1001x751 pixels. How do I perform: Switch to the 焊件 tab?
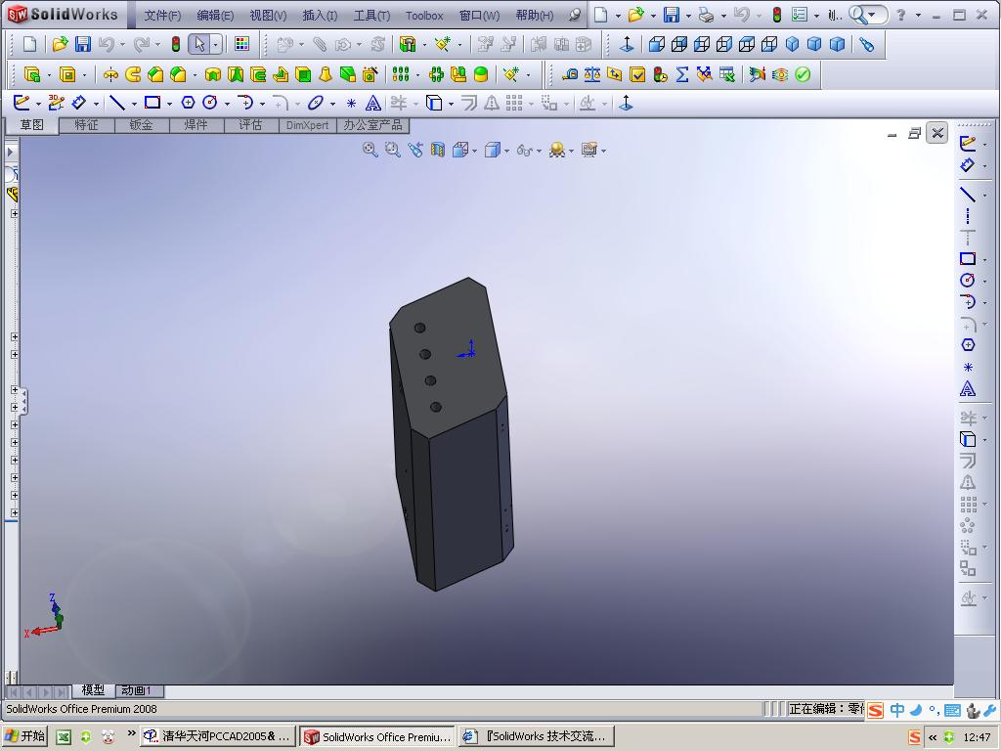click(196, 125)
